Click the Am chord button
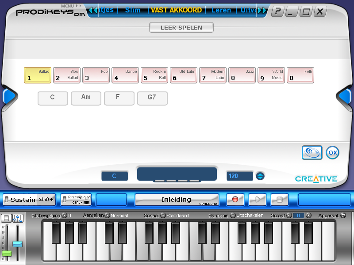Image resolution: width=354 pixels, height=265 pixels. [86, 98]
